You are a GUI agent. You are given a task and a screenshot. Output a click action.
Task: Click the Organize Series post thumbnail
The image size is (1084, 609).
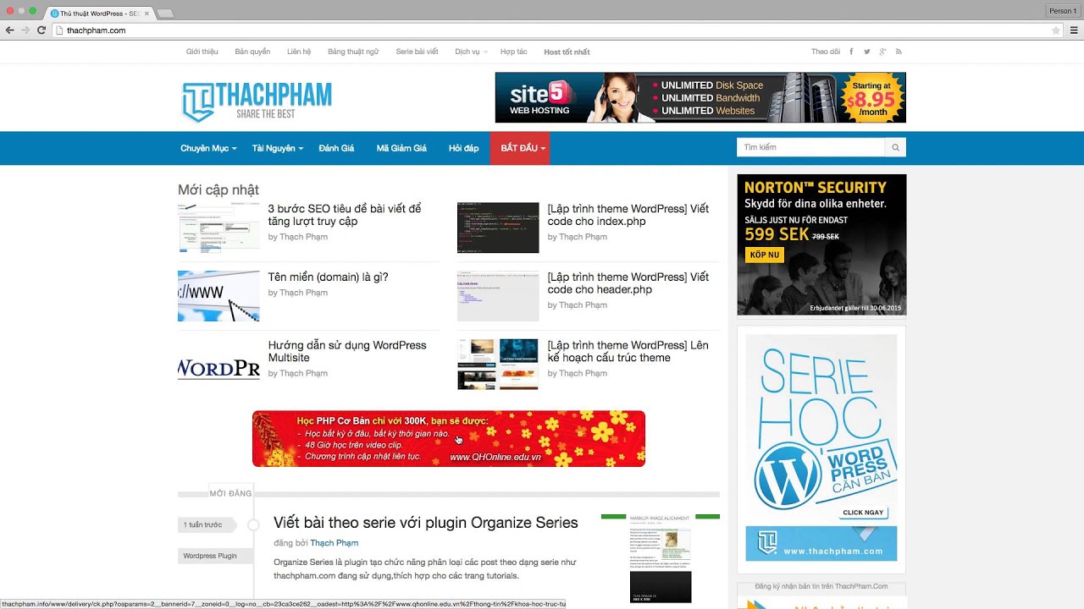tap(661, 558)
